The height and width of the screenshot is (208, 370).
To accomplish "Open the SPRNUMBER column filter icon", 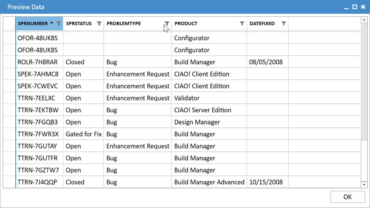I will tap(58, 23).
